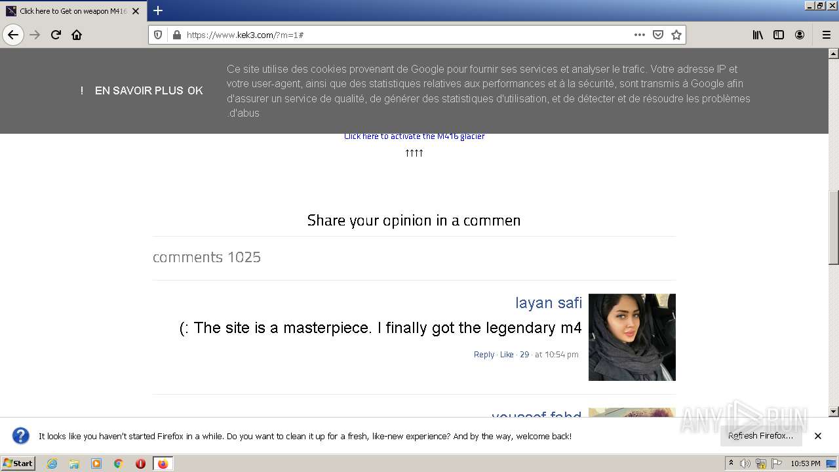
Task: Open Firefox account menu
Action: [800, 35]
